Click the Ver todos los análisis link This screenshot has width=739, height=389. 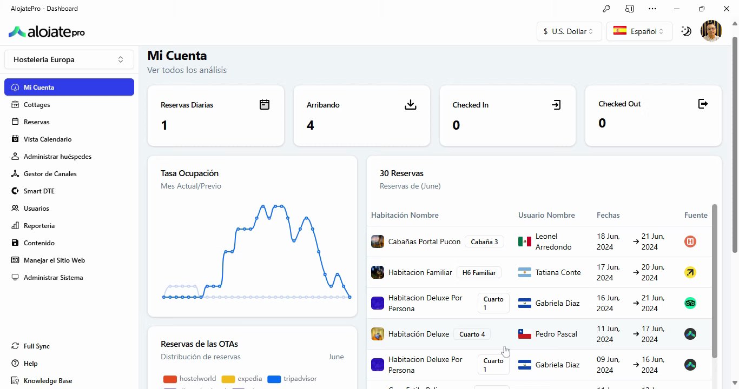(187, 70)
